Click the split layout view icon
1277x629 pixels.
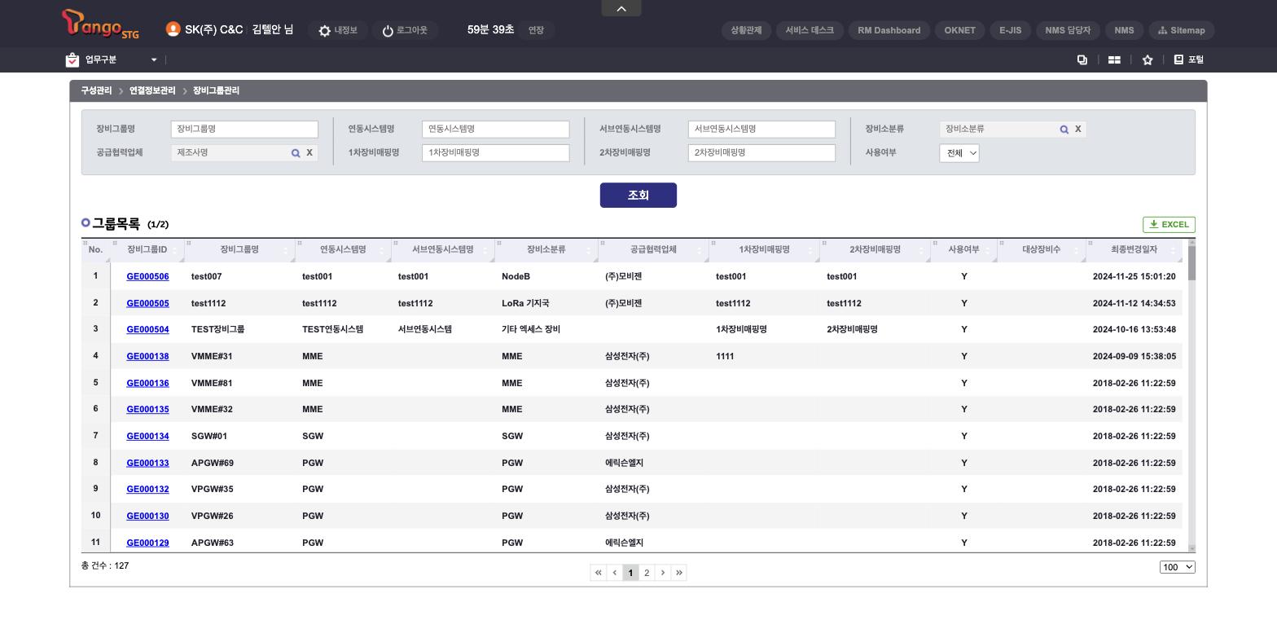[x=1114, y=59]
